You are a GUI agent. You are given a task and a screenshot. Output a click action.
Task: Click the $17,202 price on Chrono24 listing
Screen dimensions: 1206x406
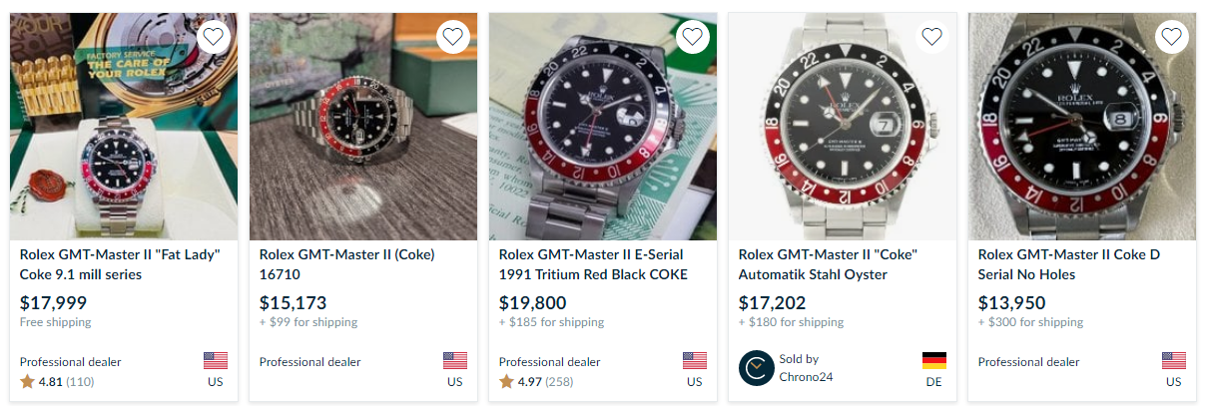(x=772, y=303)
